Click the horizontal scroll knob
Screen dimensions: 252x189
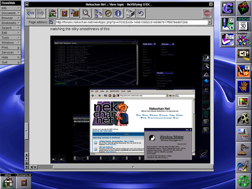click(133, 167)
